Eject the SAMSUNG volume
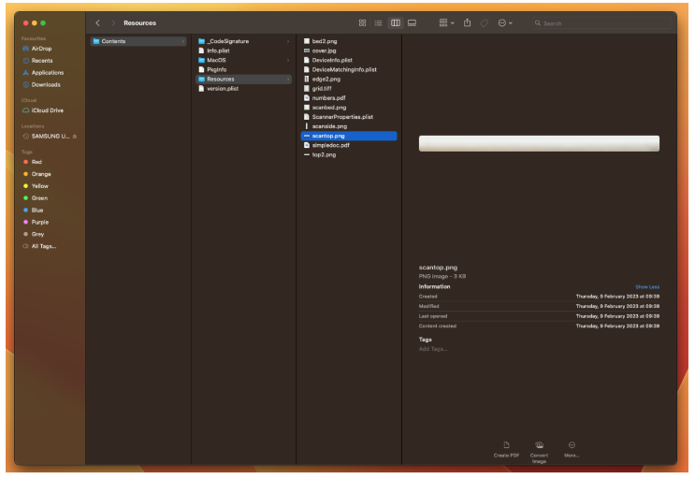 tap(75, 137)
